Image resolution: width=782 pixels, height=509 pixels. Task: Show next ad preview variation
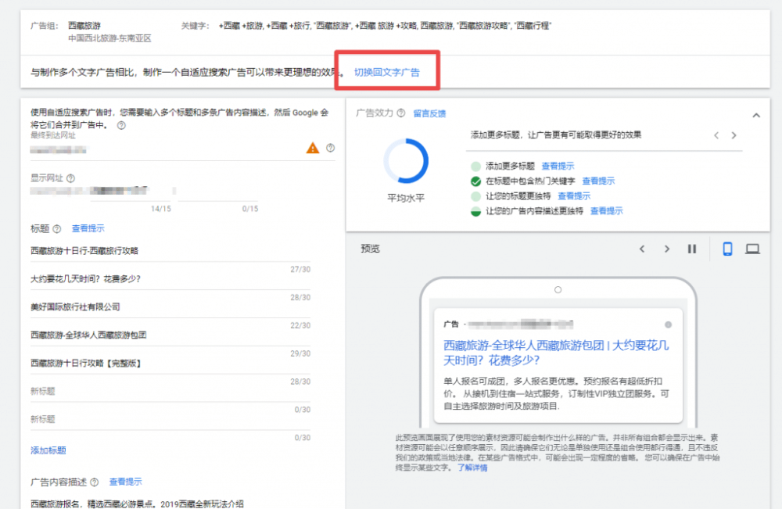tap(667, 249)
